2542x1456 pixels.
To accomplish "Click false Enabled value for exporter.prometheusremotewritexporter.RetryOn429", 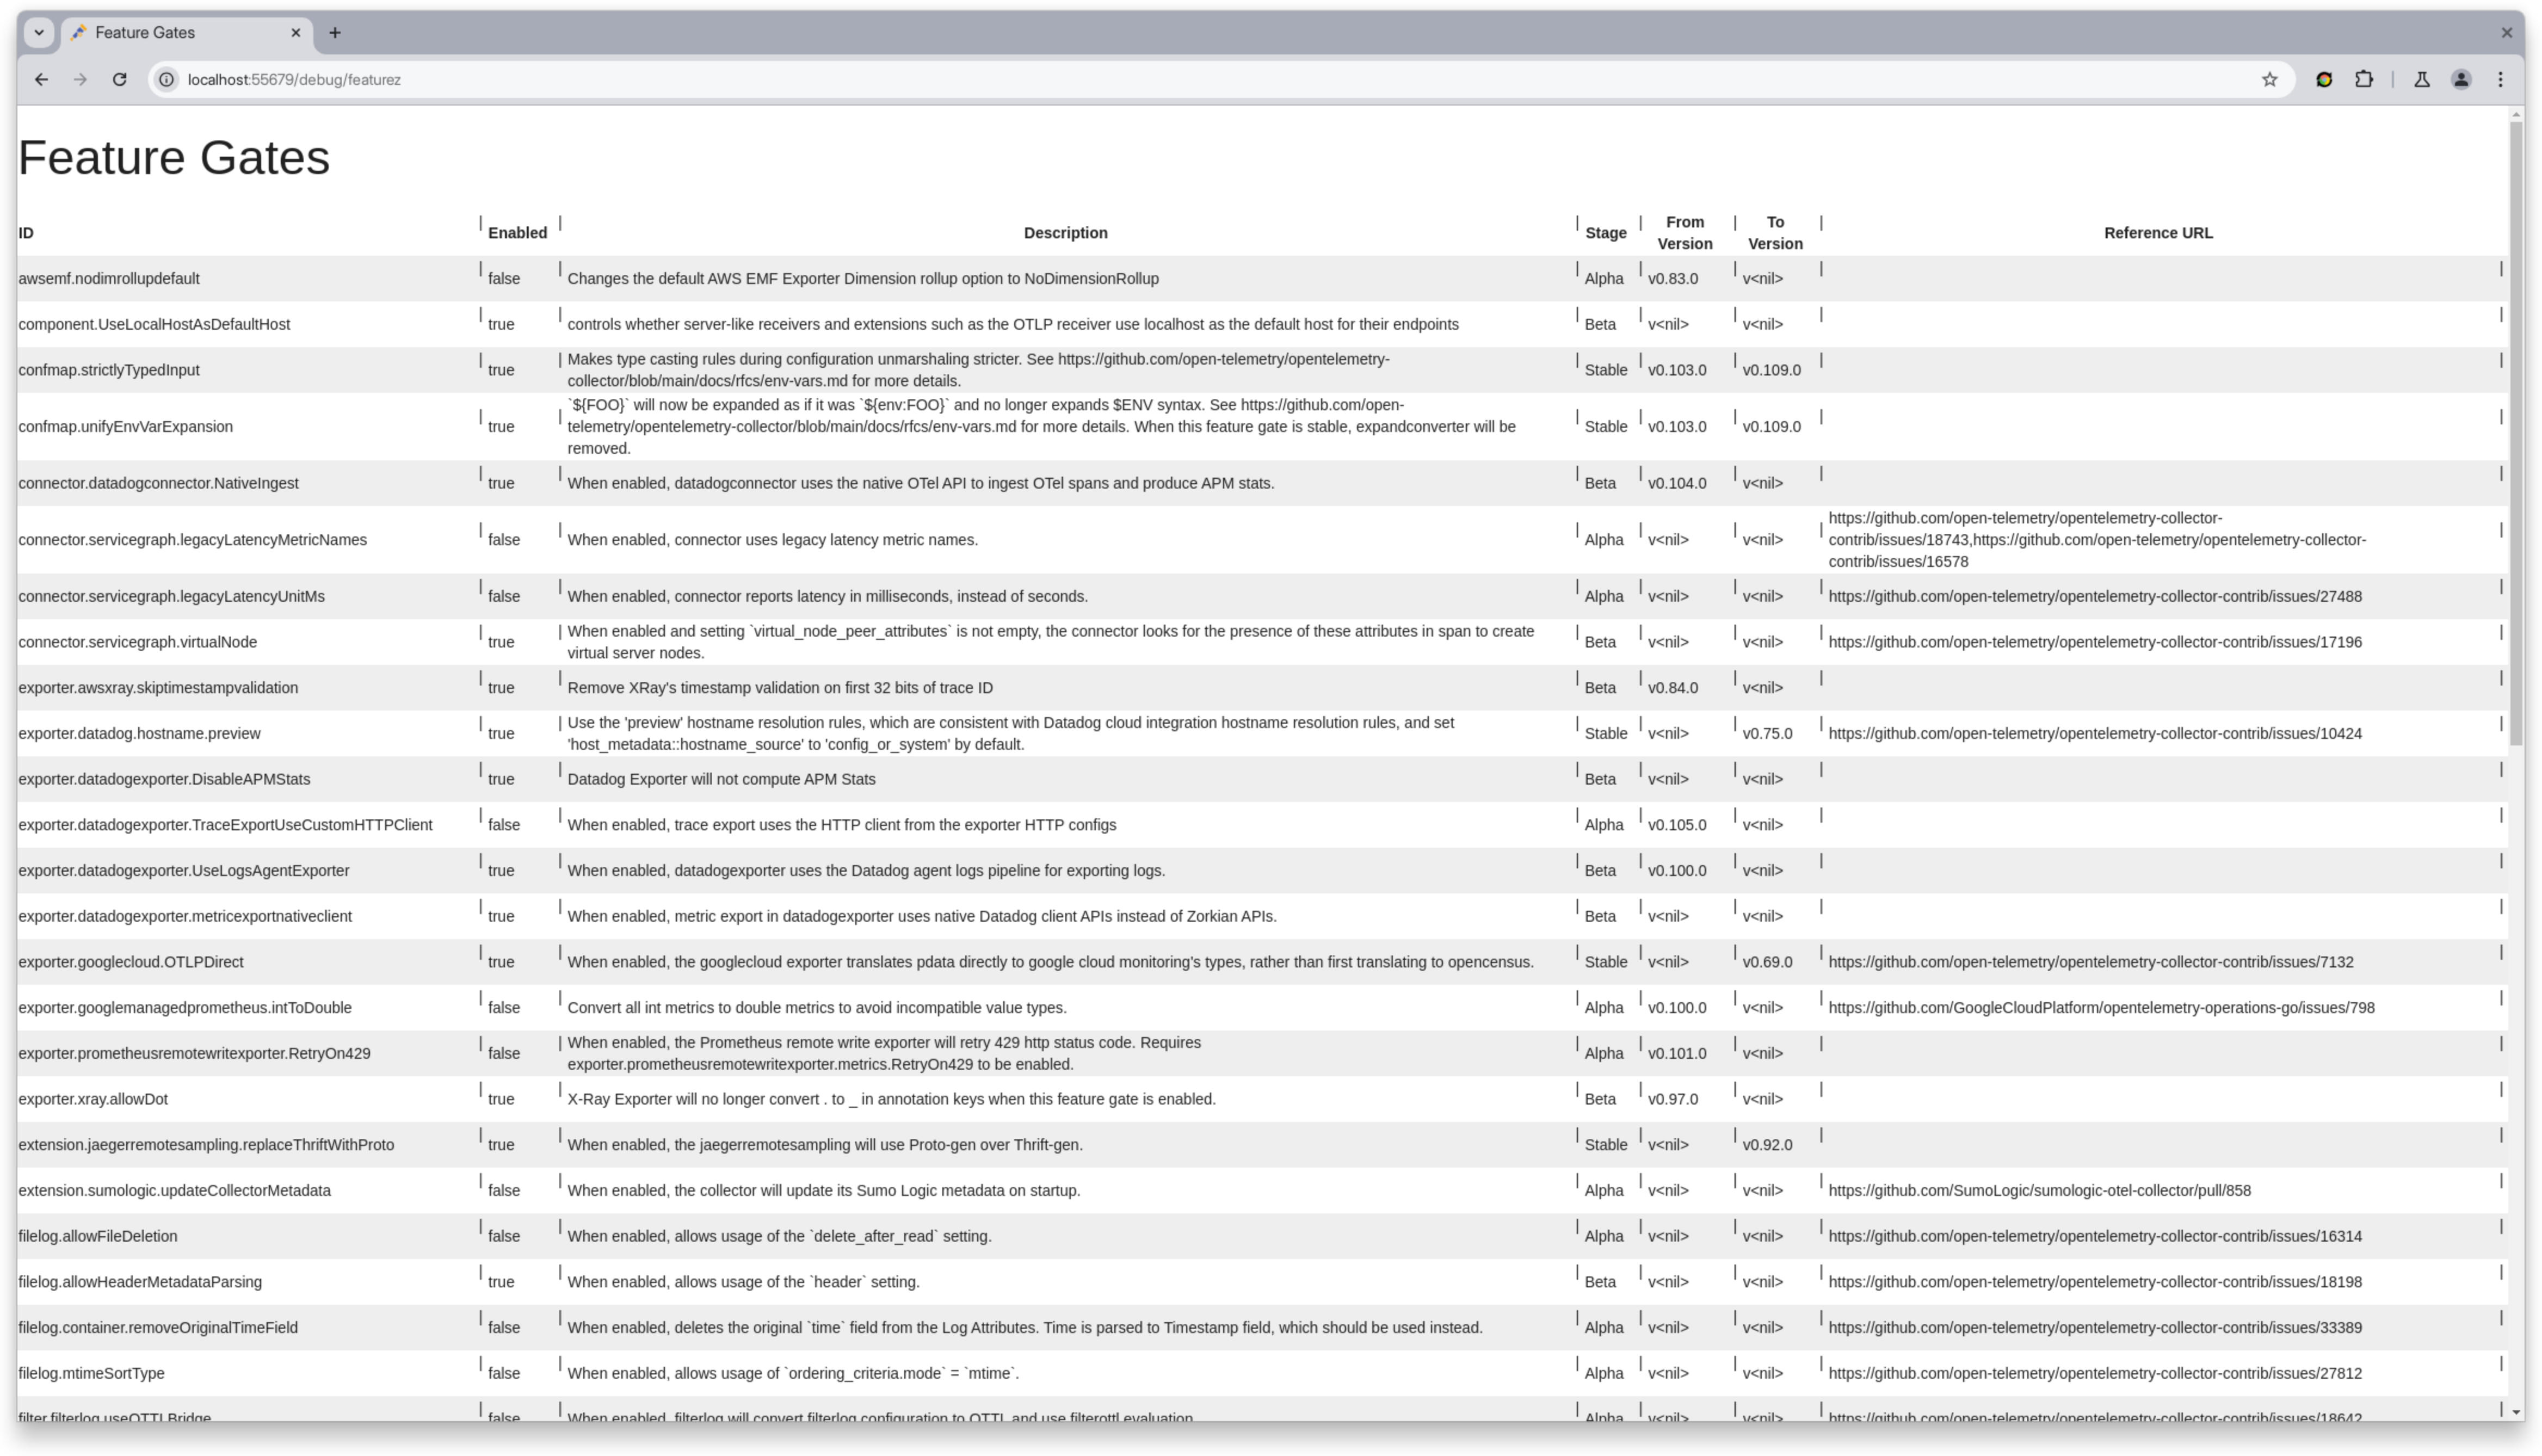I will coord(504,1054).
